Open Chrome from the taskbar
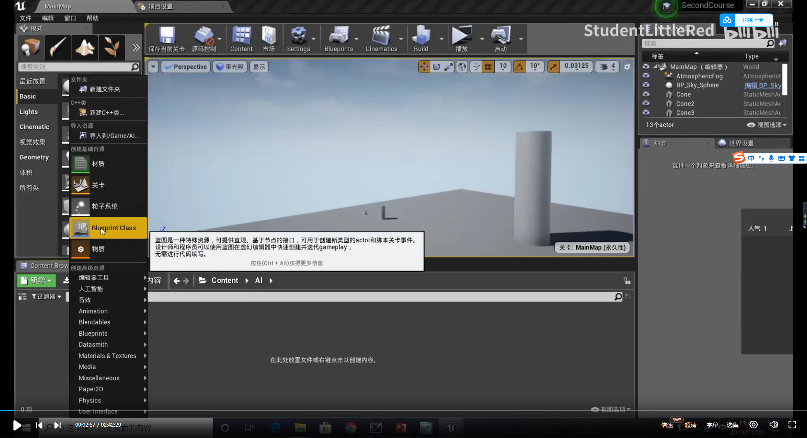807x438 pixels. coord(351,428)
